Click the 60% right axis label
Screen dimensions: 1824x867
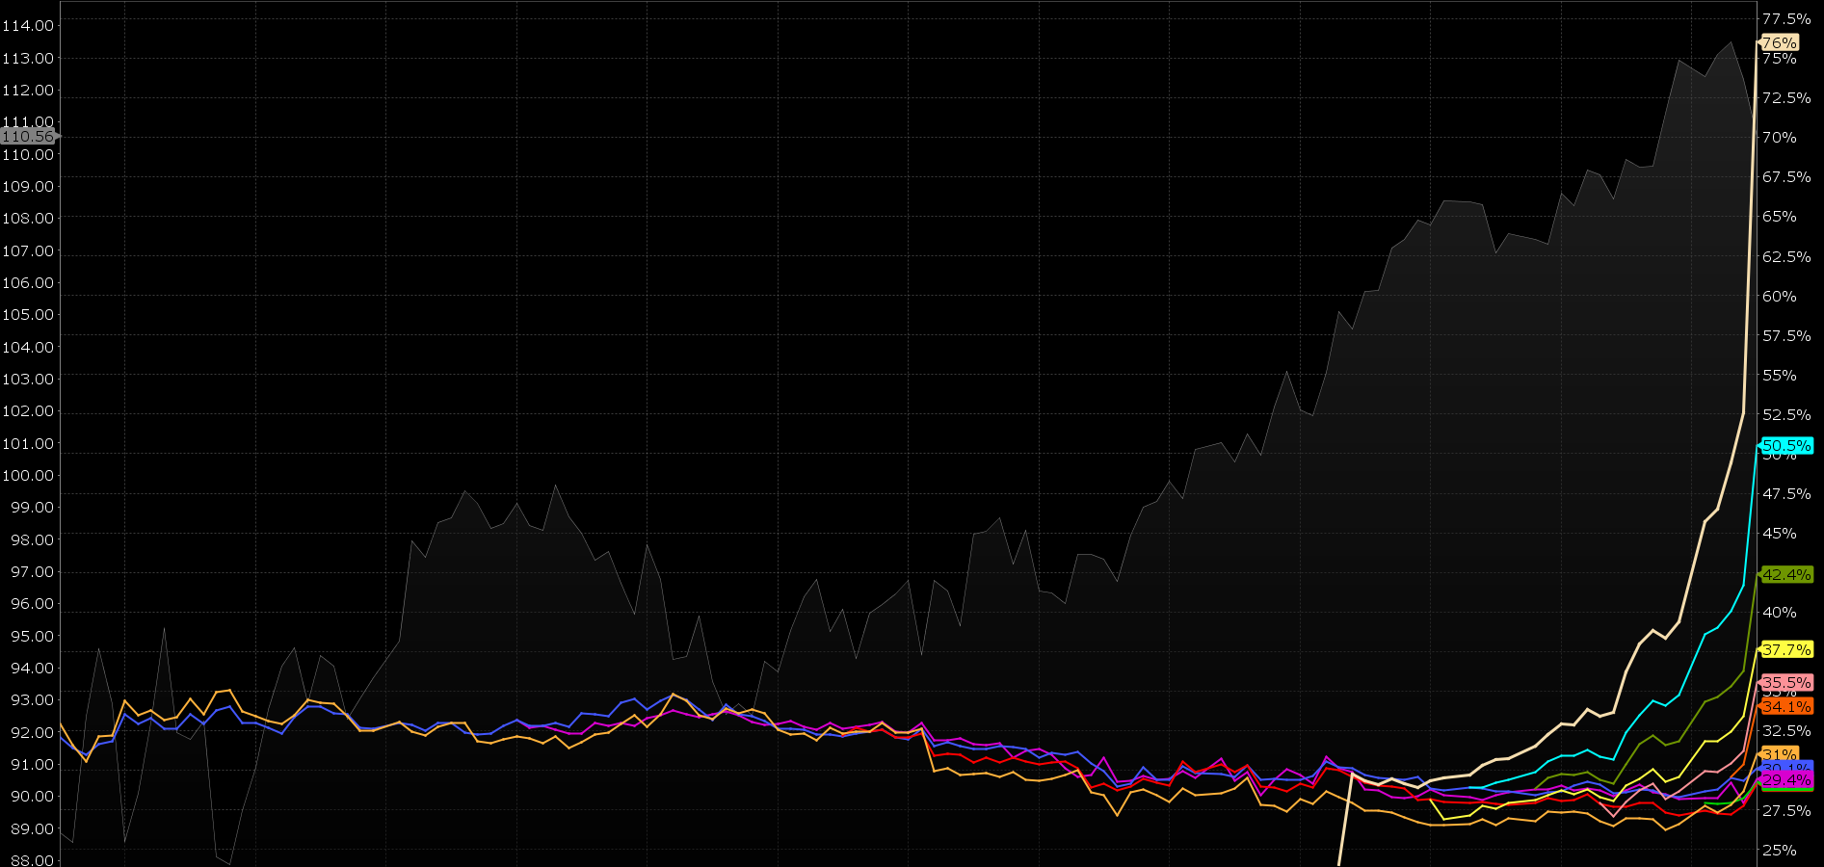pyautogui.click(x=1779, y=296)
